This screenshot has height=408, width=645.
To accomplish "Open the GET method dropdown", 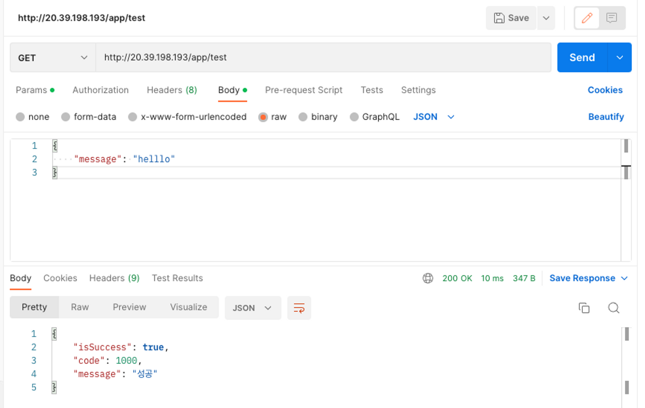I will coord(53,58).
